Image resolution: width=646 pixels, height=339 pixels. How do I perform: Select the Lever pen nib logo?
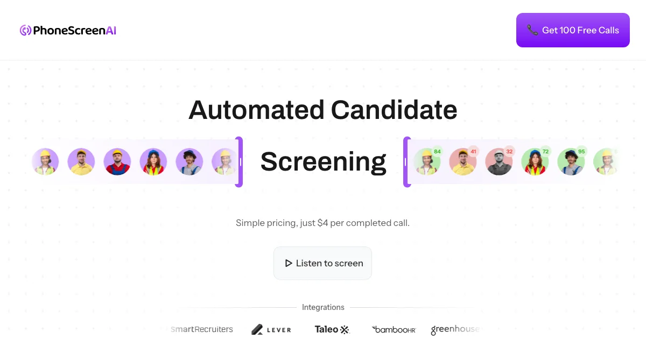pos(258,329)
